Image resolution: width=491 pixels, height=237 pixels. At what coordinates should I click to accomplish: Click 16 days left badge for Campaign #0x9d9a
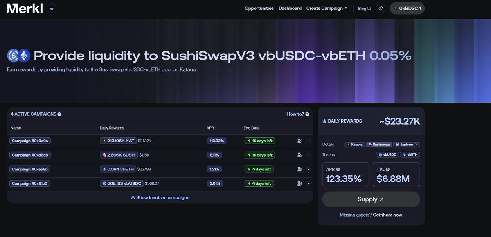[259, 141]
